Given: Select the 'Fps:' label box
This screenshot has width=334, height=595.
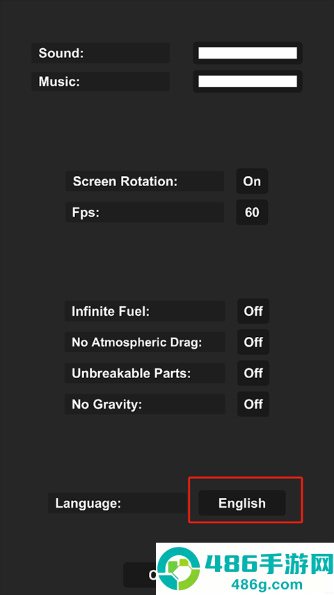Looking at the screenshot, I should (x=145, y=212).
